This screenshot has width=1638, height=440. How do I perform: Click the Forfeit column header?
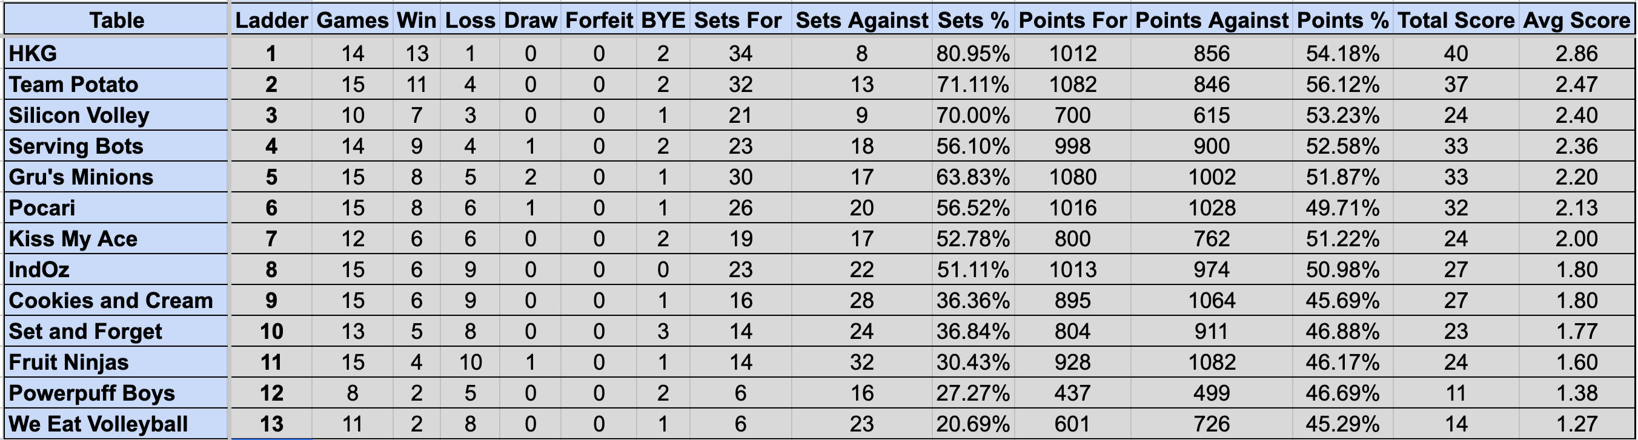pos(599,21)
